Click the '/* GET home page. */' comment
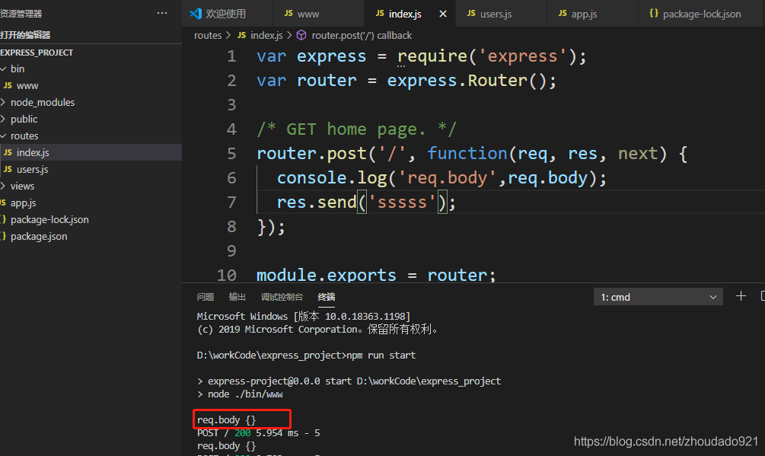The image size is (765, 456). (x=357, y=129)
